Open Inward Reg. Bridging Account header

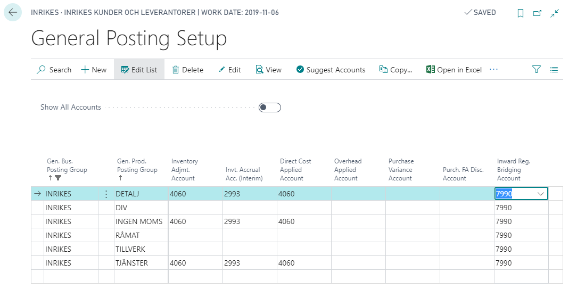coord(514,170)
